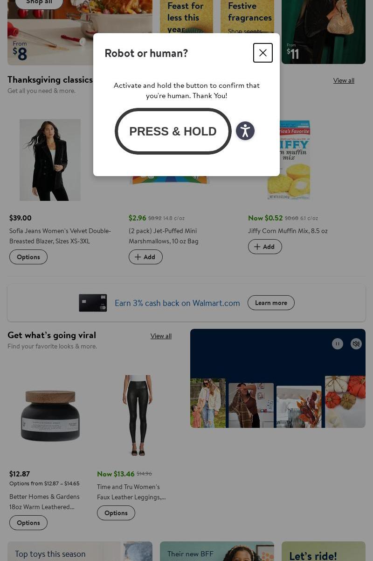Add Jiffy Corn Muffin Mix to cart
373x561 pixels.
[265, 247]
